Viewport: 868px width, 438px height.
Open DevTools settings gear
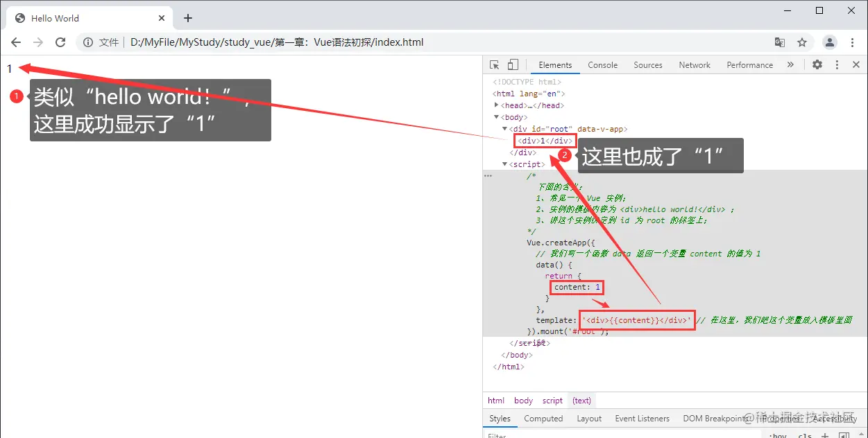click(817, 64)
